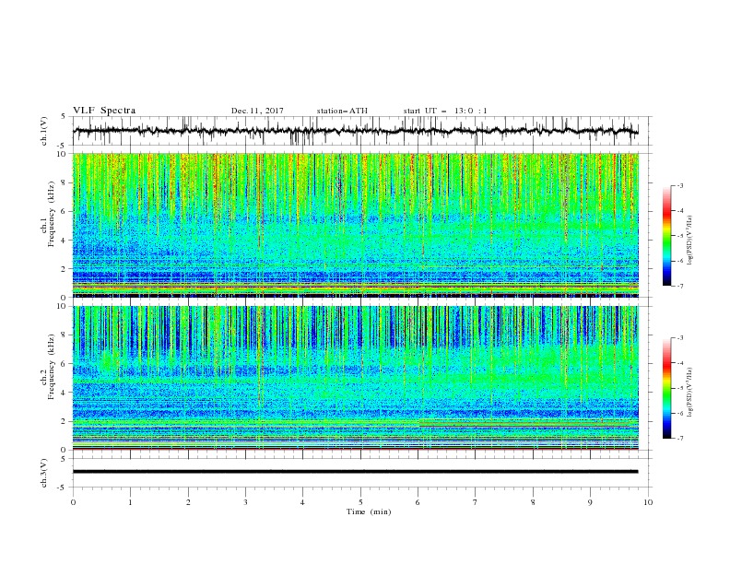Click the "Time (min)" x-axis label
Screen dimensions: 730x564
click(x=369, y=511)
